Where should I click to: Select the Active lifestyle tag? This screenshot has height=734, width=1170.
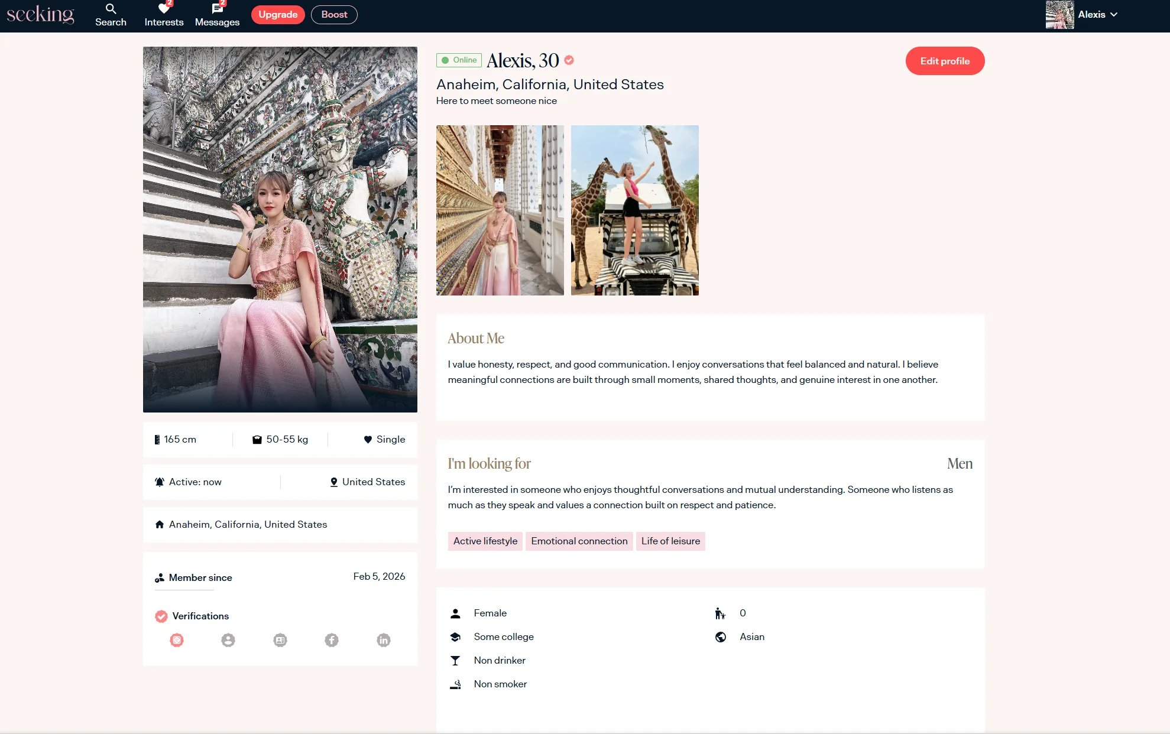[x=485, y=541]
